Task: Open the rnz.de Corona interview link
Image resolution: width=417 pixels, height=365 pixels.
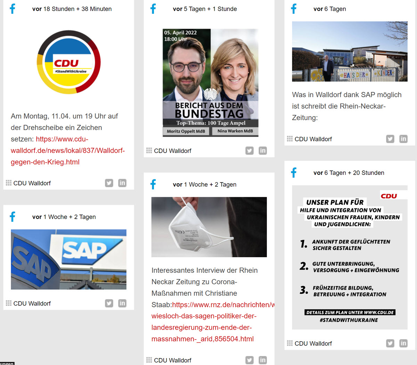Action: (213, 322)
